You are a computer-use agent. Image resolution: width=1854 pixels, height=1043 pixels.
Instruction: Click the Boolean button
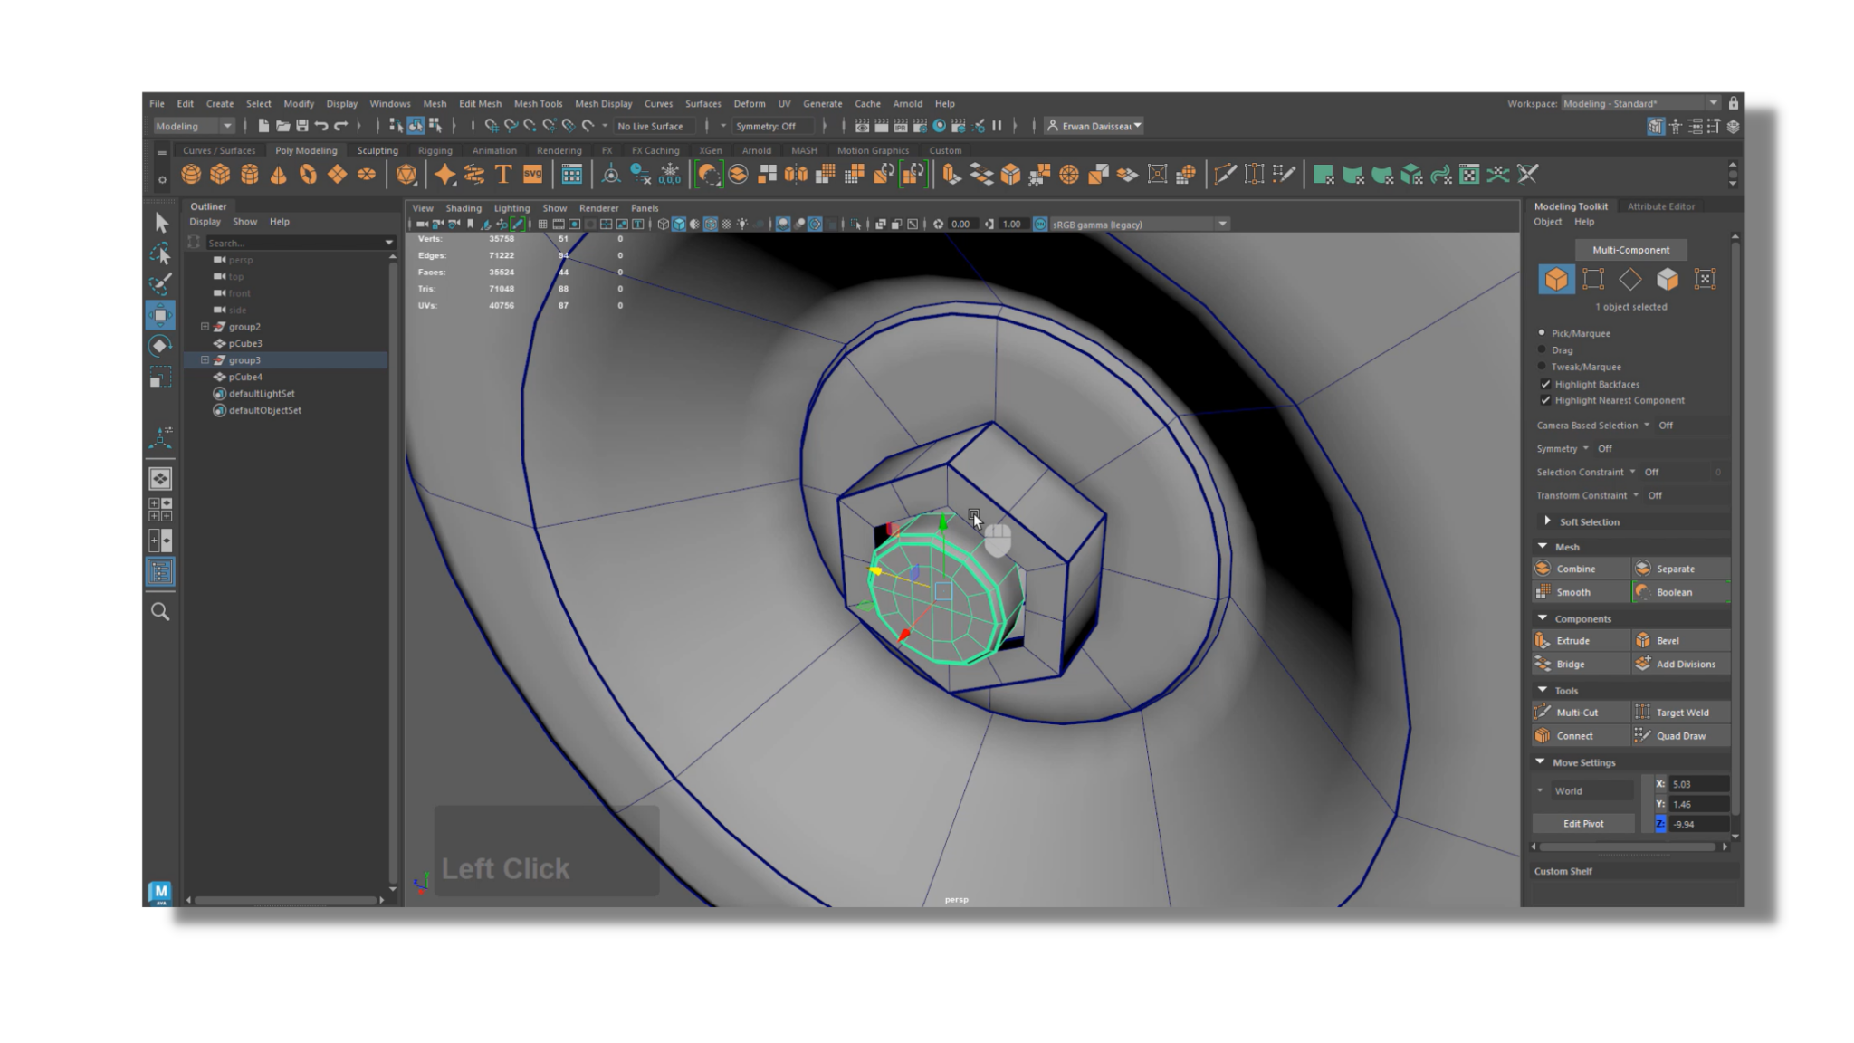(x=1681, y=592)
